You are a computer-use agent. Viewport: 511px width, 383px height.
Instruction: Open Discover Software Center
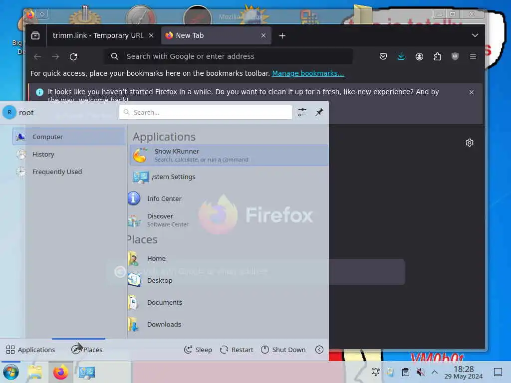coord(228,220)
